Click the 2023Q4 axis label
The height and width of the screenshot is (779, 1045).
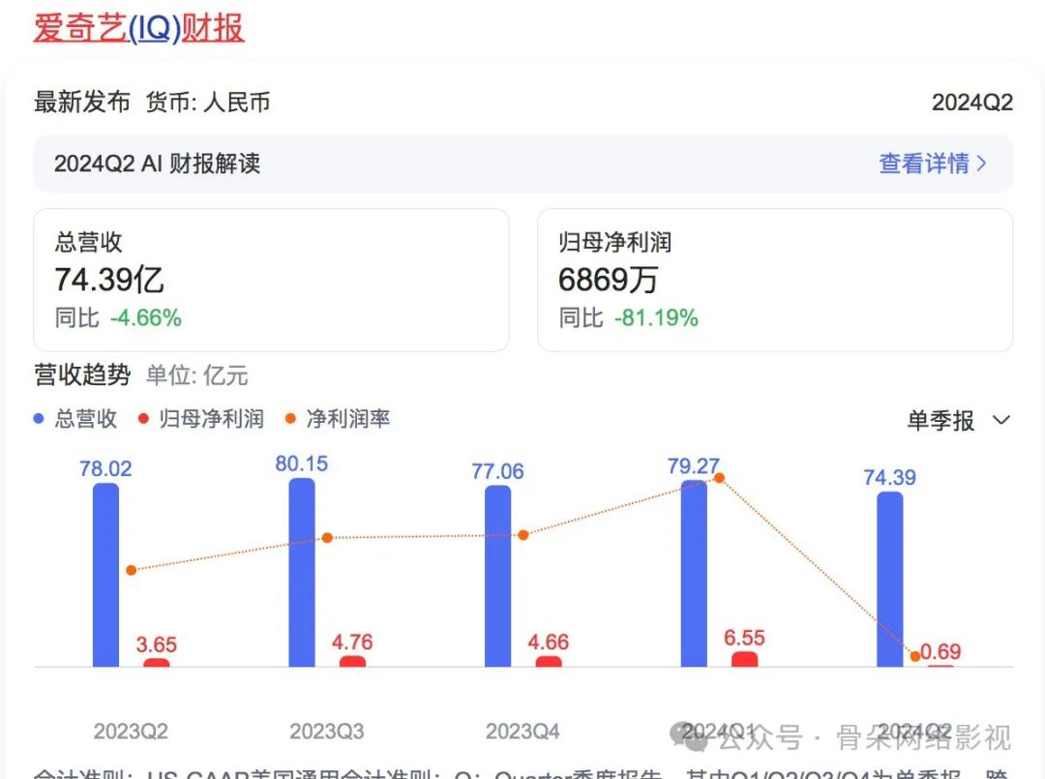522,731
